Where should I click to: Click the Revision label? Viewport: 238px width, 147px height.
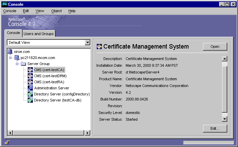click(x=115, y=106)
